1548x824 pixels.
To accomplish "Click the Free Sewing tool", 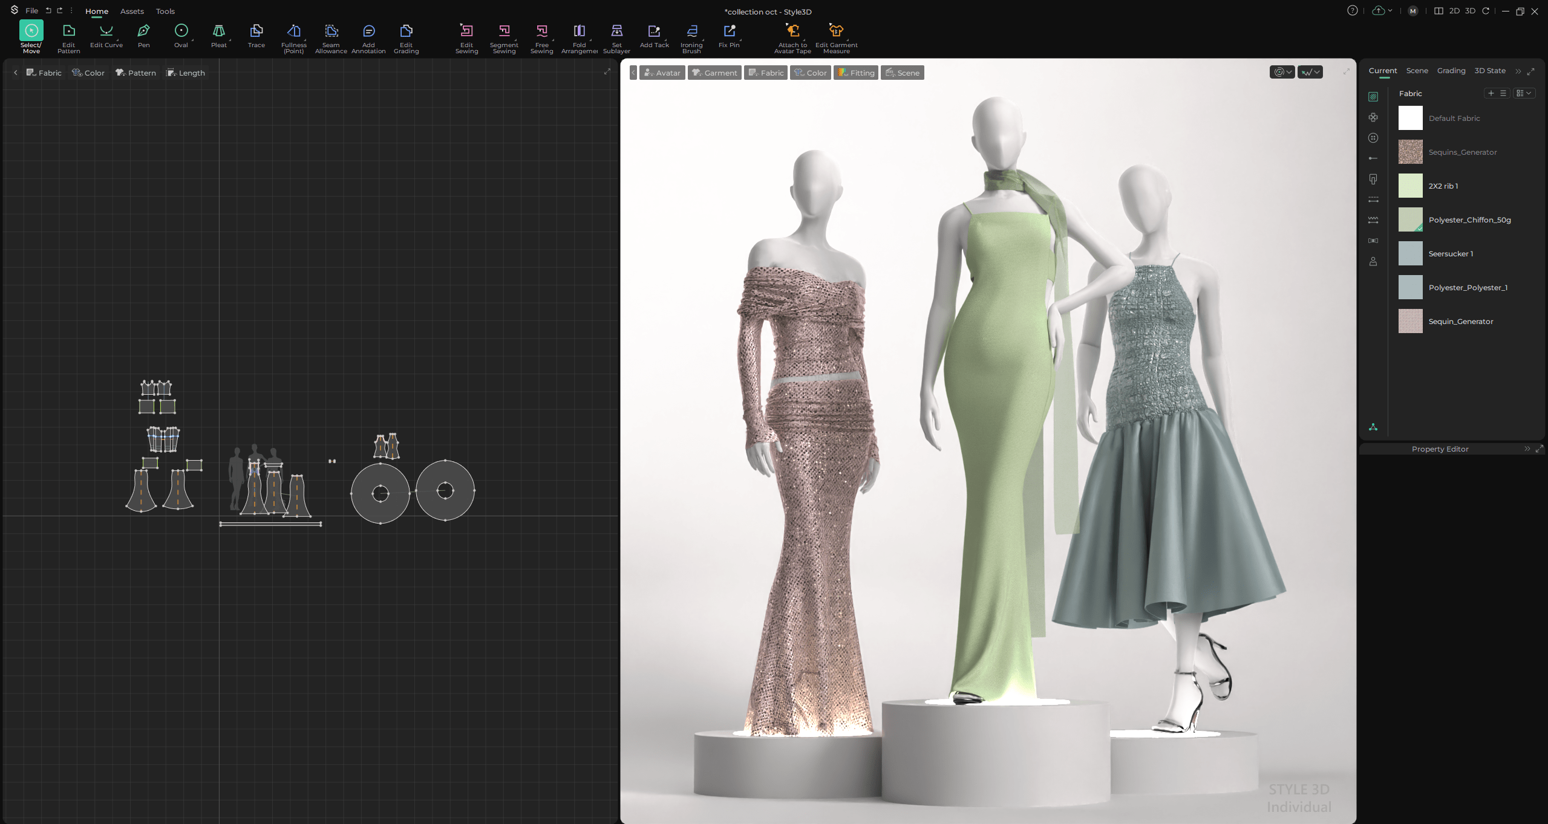I will point(541,31).
